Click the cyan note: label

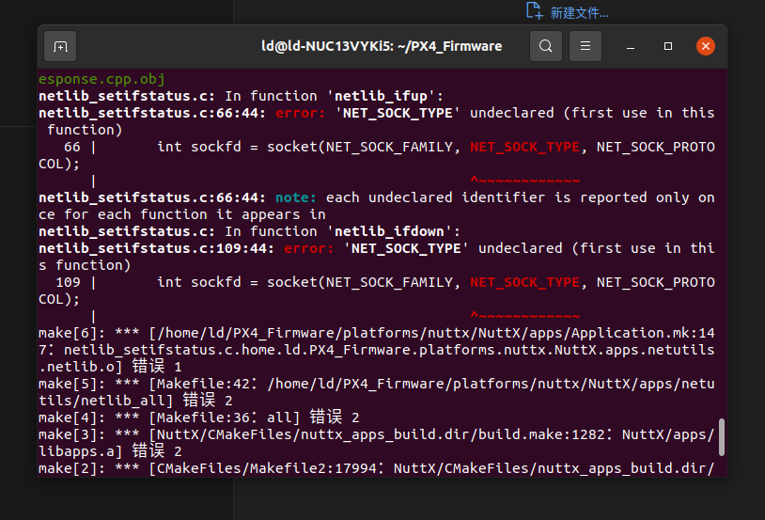click(296, 197)
